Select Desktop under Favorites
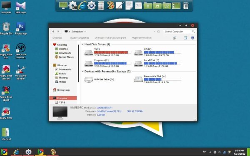The image size is (250, 156). coord(61,49)
